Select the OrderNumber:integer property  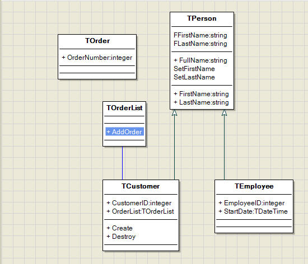tap(97, 58)
